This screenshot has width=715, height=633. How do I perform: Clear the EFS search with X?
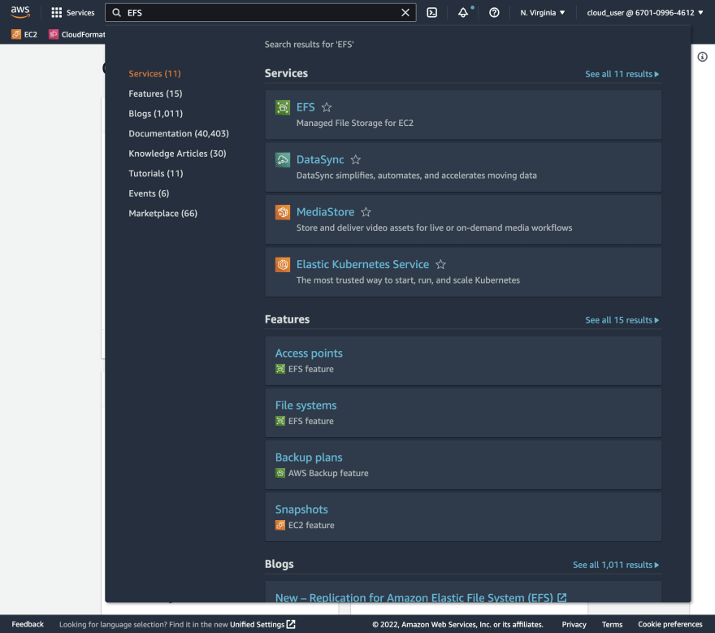(405, 13)
